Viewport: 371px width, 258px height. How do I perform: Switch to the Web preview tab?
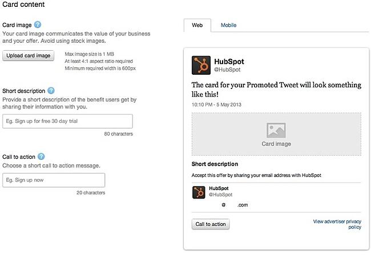pos(197,25)
